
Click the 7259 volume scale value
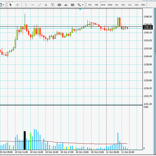(146, 107)
